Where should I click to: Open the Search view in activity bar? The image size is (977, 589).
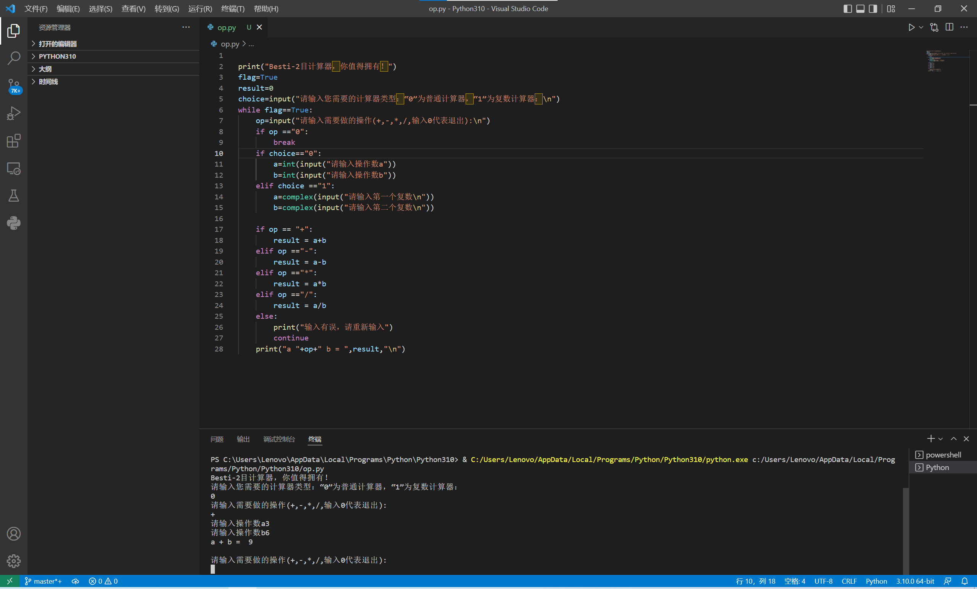point(13,58)
